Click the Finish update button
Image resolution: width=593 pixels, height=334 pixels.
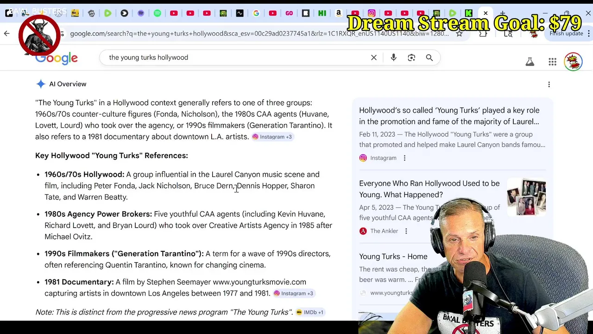(x=567, y=33)
